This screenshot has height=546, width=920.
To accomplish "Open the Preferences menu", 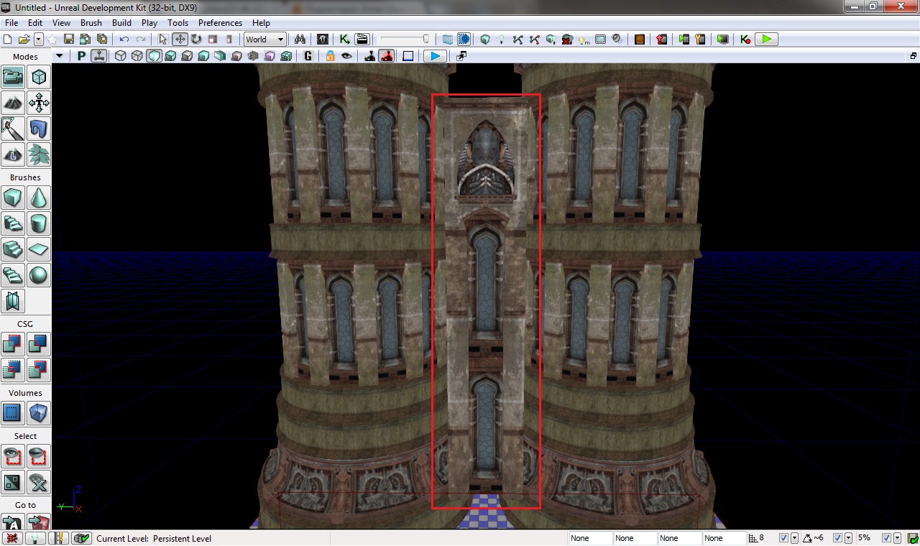I will point(220,23).
